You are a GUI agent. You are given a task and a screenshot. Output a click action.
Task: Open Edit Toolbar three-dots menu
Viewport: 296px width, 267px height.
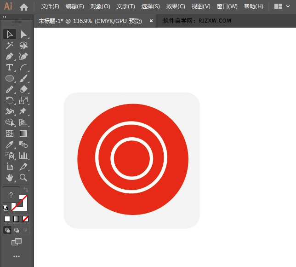[17, 256]
